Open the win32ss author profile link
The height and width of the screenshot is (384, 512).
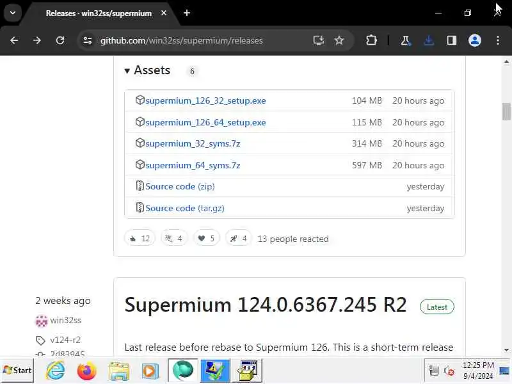pos(66,320)
